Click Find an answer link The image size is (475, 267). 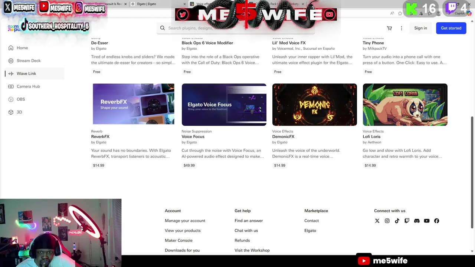click(x=249, y=221)
